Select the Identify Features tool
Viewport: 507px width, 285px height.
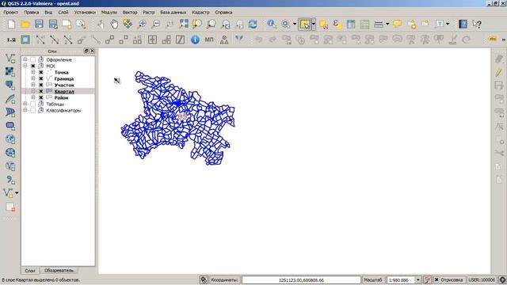pos(271,25)
